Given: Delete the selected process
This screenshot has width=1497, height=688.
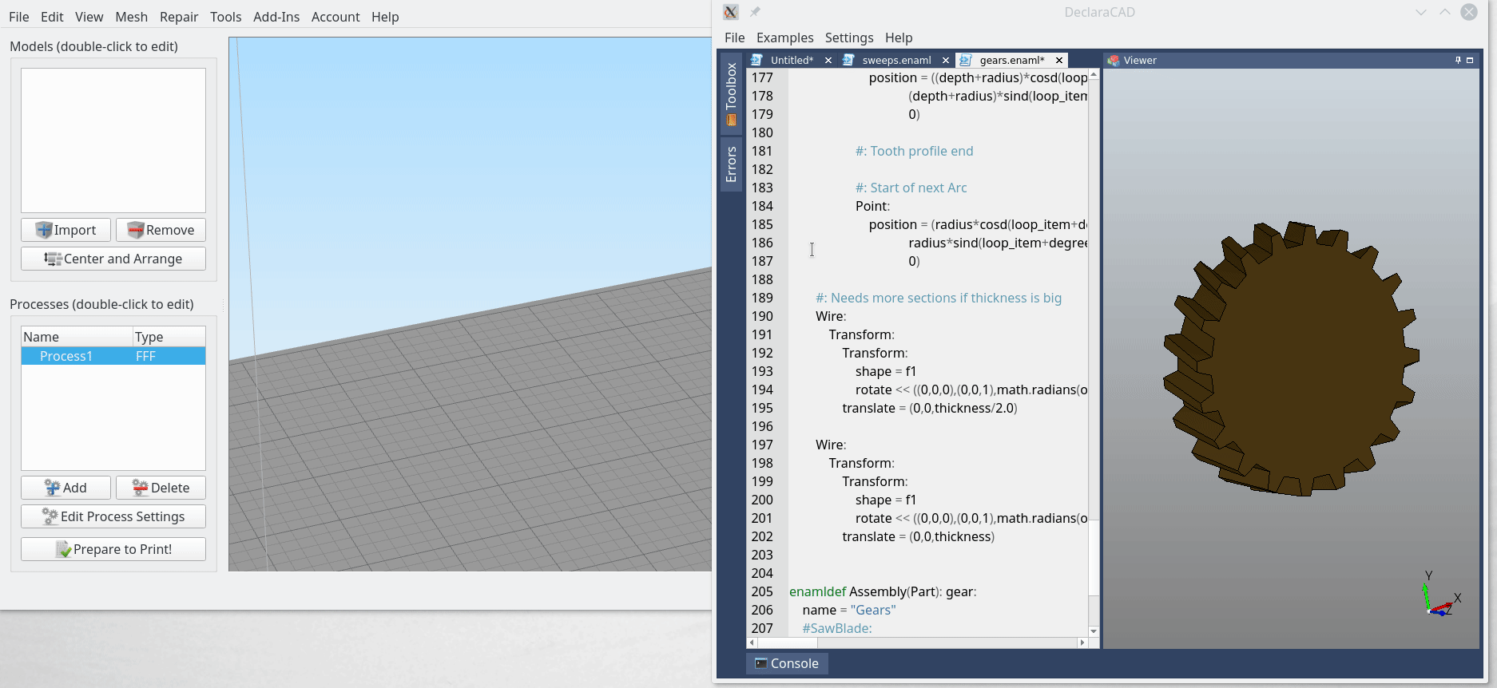Looking at the screenshot, I should (161, 488).
